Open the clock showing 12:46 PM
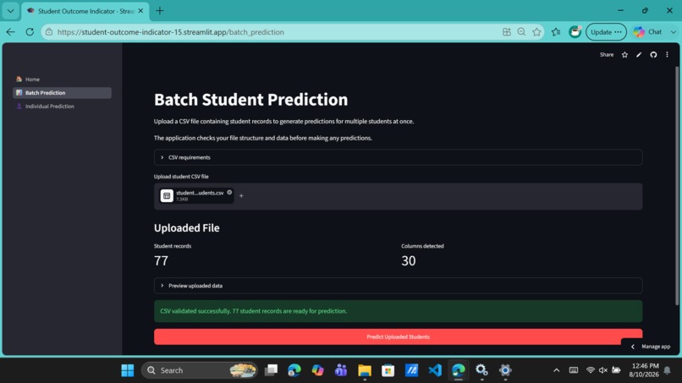 click(x=644, y=370)
